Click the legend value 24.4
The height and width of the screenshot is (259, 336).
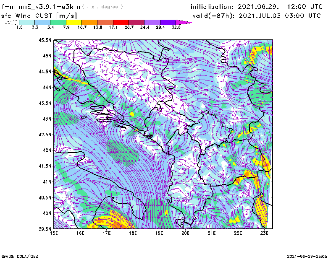[x=144, y=27]
